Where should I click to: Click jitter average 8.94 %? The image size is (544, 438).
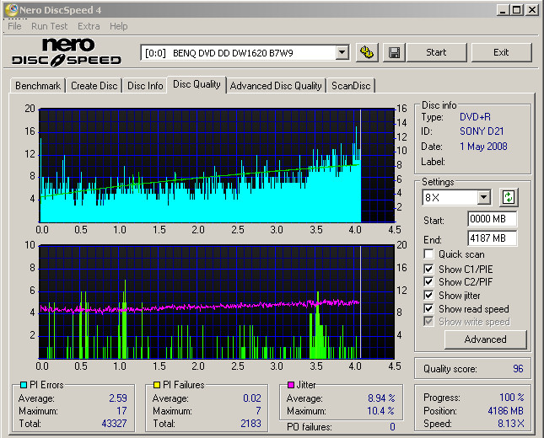click(x=381, y=398)
